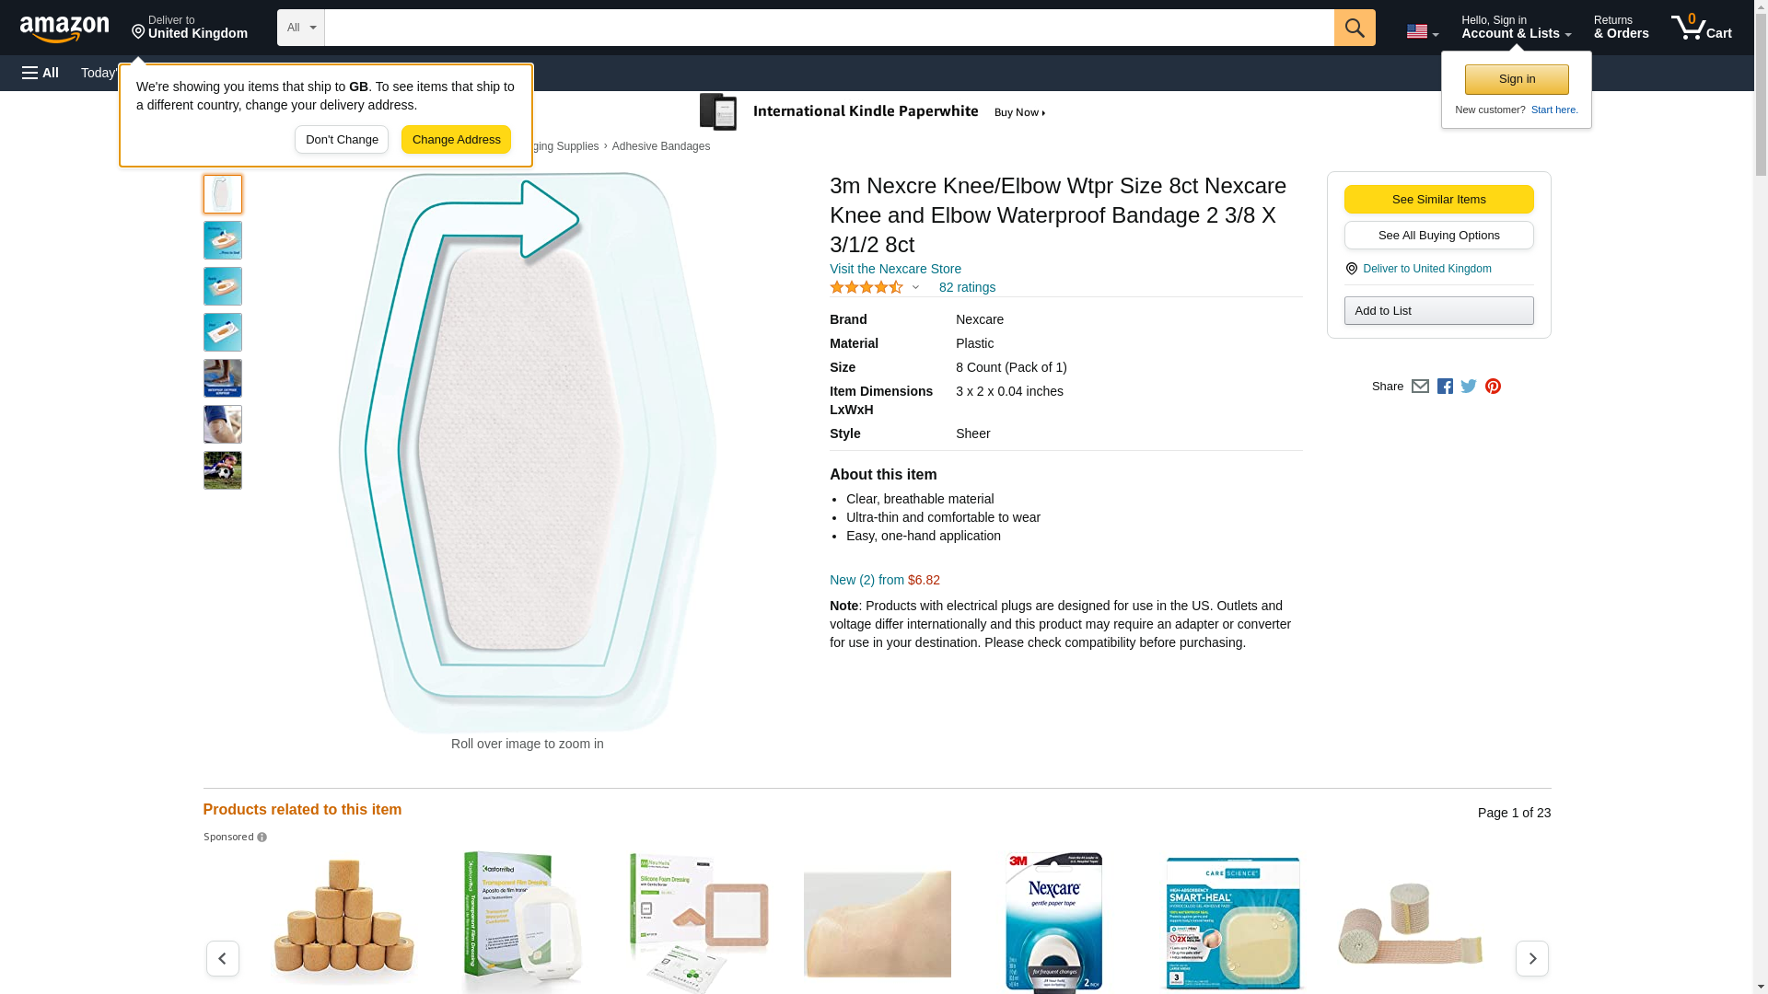This screenshot has width=1768, height=994.
Task: Share product on Twitter
Action: point(1469,387)
